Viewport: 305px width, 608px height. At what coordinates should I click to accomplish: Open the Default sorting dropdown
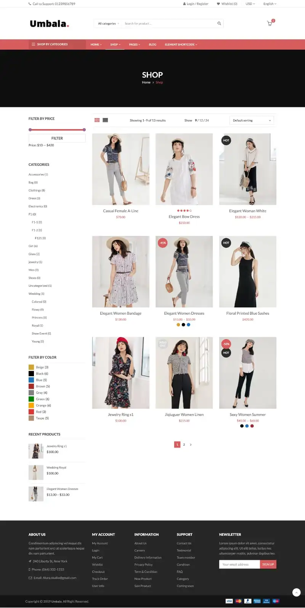[x=252, y=120]
